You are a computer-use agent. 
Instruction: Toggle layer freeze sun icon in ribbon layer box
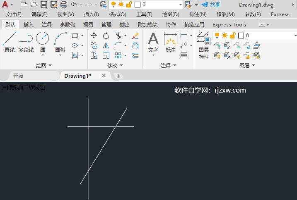pos(225,36)
